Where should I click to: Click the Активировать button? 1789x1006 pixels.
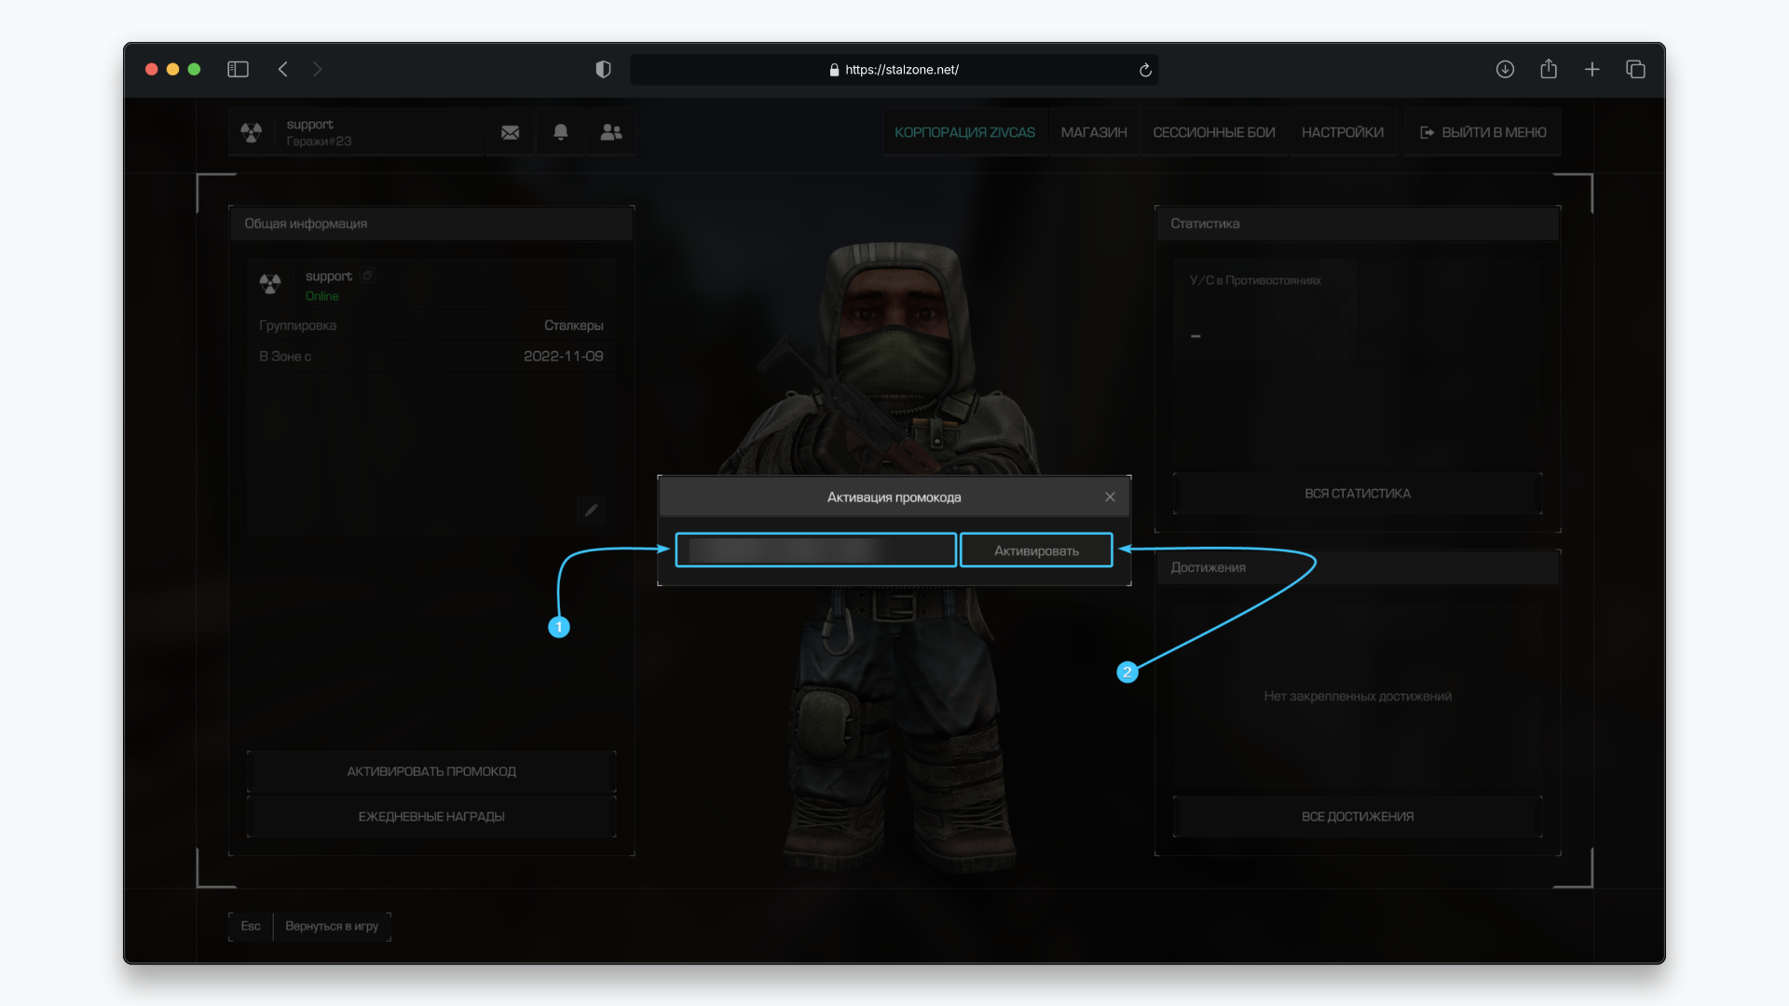tap(1036, 551)
